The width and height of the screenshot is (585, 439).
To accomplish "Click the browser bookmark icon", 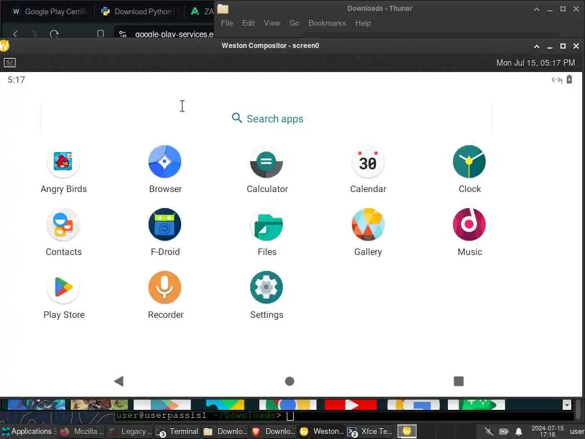I will coord(101,34).
